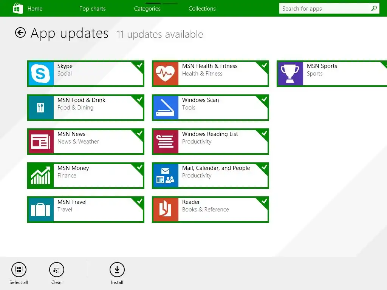Click the "MSN Sports" title

(x=322, y=66)
